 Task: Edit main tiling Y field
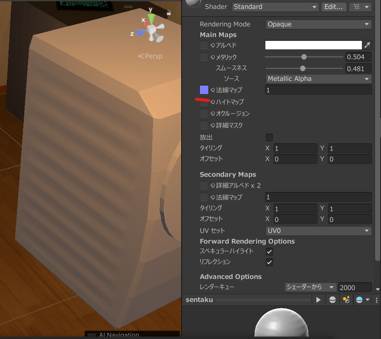click(x=350, y=148)
